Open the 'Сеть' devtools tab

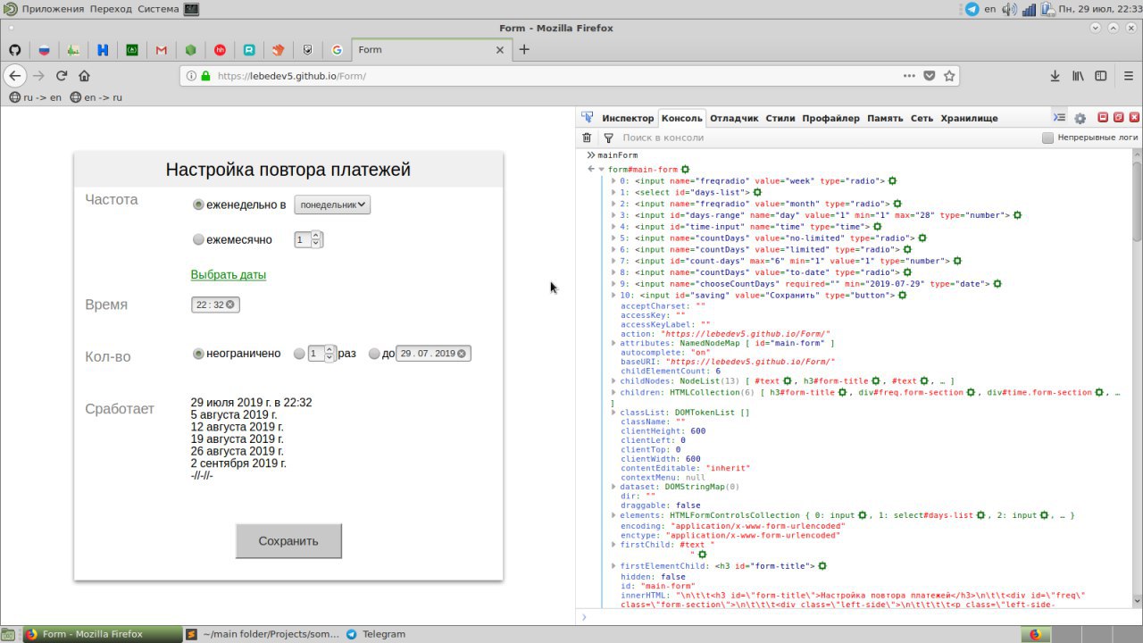(x=922, y=118)
